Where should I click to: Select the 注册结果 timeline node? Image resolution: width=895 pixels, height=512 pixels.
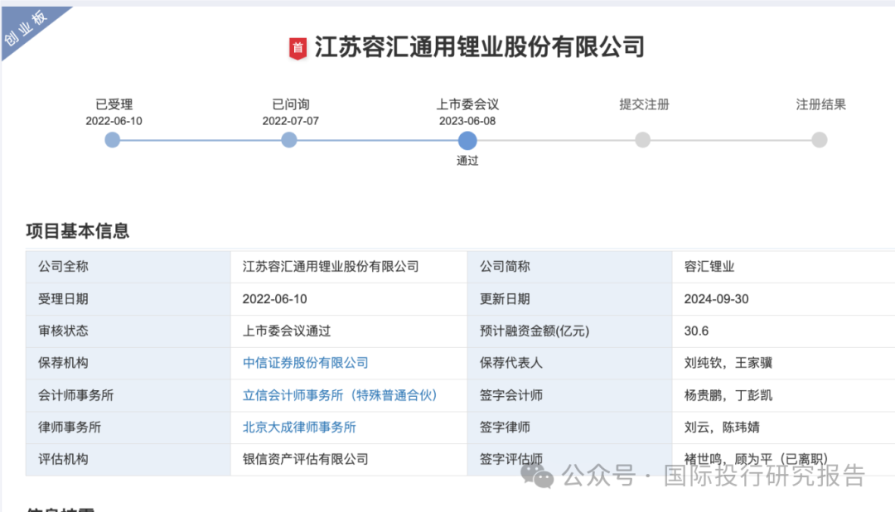[820, 140]
